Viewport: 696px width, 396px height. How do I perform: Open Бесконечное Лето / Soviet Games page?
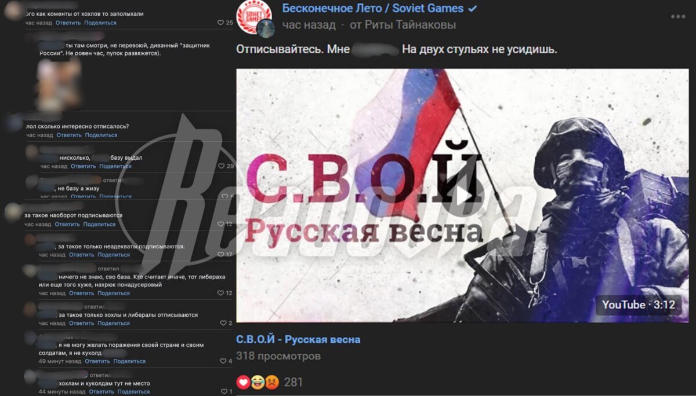373,8
